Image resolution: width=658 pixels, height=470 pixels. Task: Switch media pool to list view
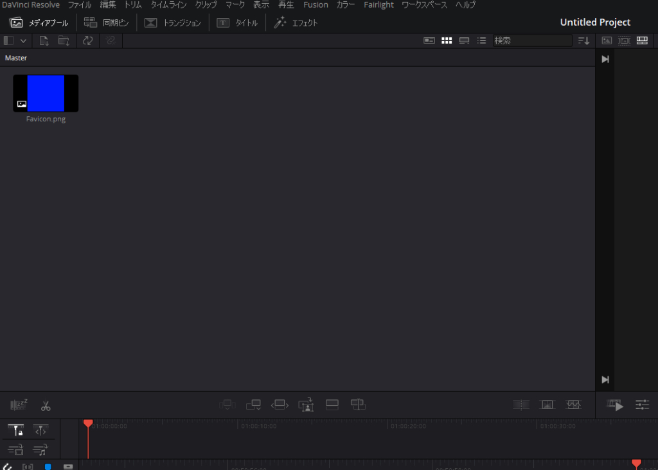(481, 40)
